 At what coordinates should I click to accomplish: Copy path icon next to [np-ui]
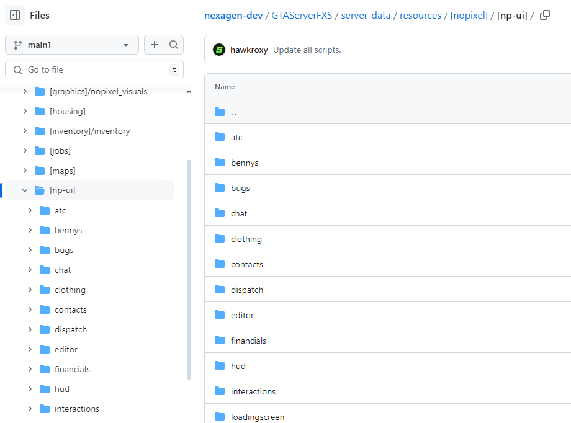coord(545,16)
